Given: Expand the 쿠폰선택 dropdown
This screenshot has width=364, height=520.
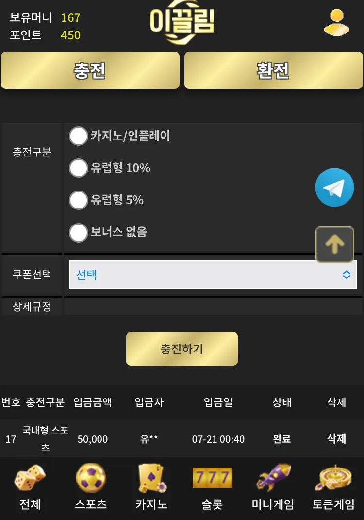Looking at the screenshot, I should pyautogui.click(x=213, y=275).
